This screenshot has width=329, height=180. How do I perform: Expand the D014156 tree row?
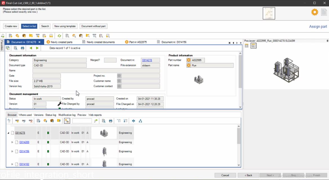coord(12,152)
